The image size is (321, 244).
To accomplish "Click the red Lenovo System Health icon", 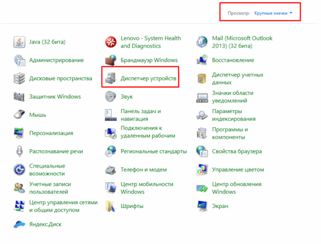I will [x=111, y=42].
